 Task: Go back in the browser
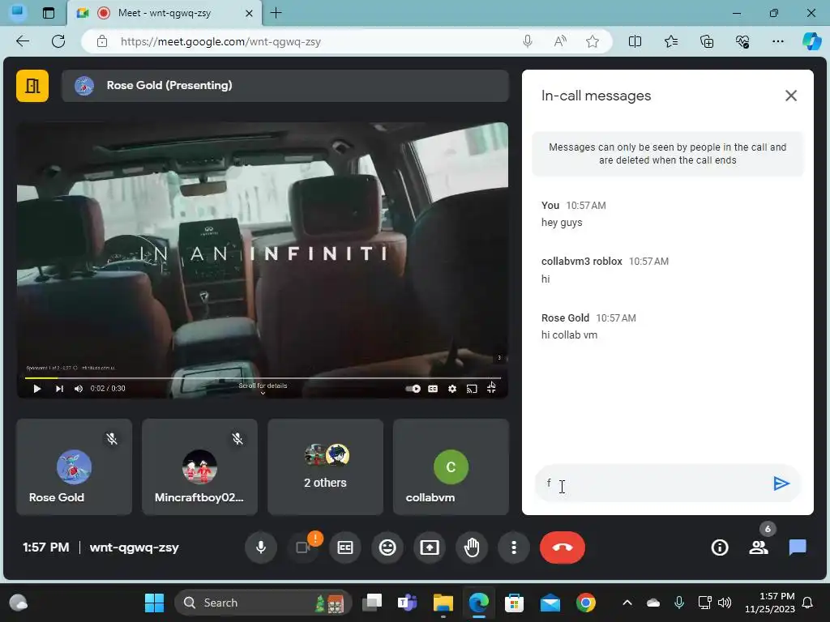click(23, 41)
